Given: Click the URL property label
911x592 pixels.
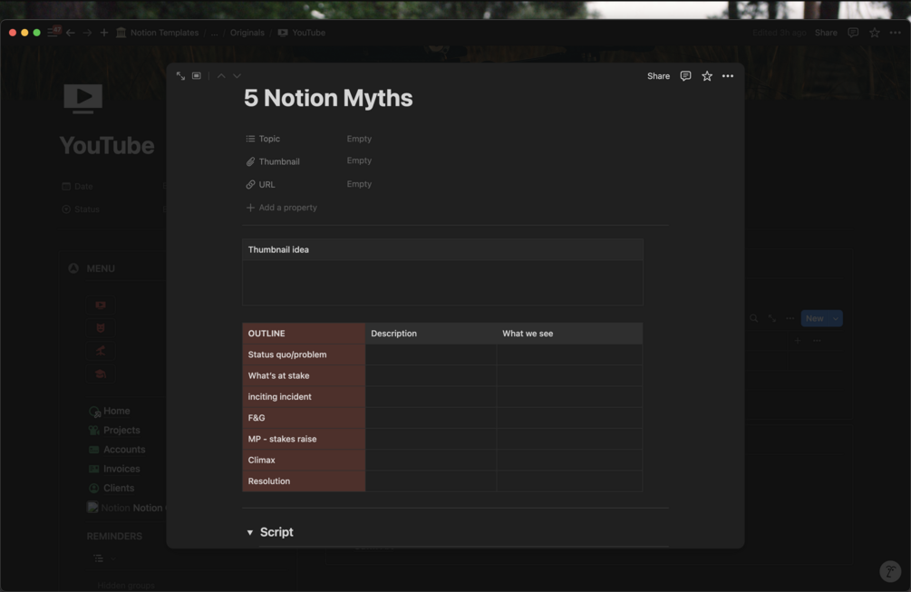Looking at the screenshot, I should pyautogui.click(x=260, y=184).
